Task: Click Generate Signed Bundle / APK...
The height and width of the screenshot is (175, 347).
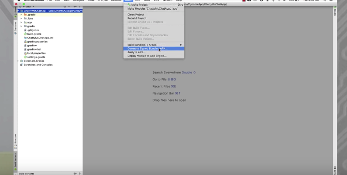Action: (x=154, y=49)
